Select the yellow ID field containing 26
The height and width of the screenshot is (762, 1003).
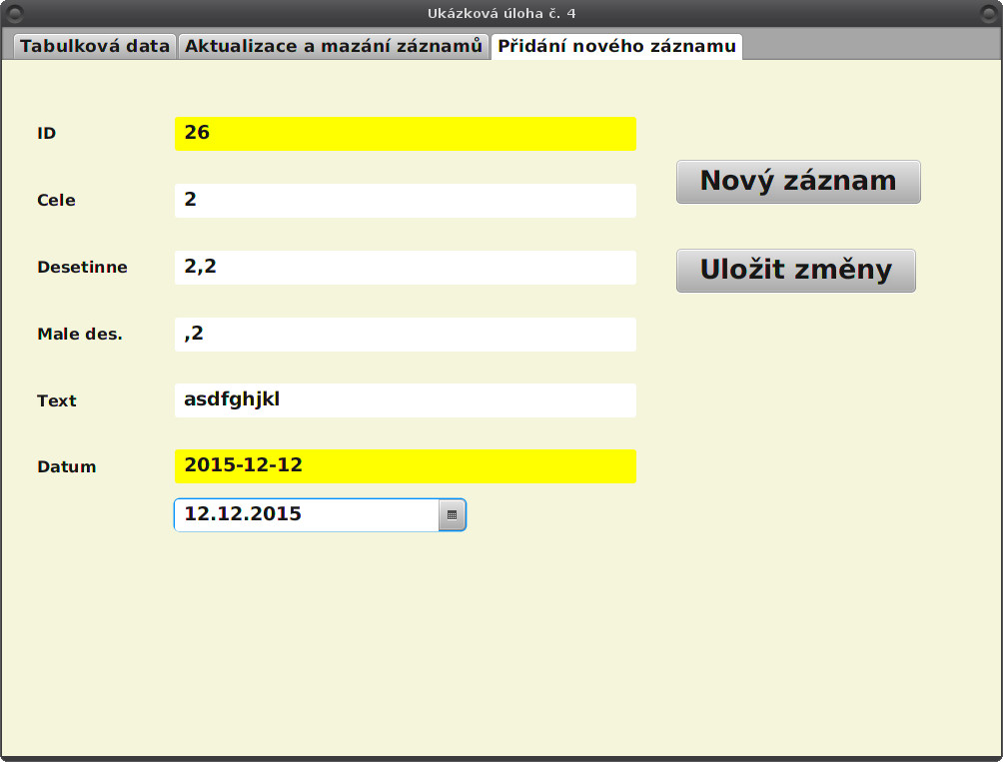coord(405,133)
